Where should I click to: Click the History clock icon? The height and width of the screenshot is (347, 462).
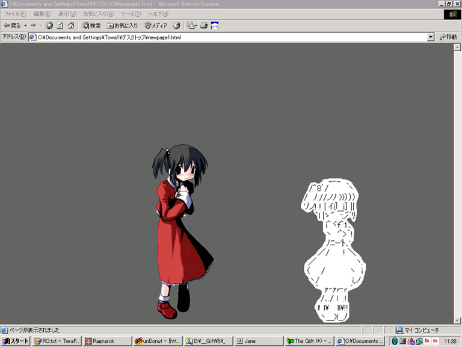[x=176, y=26]
